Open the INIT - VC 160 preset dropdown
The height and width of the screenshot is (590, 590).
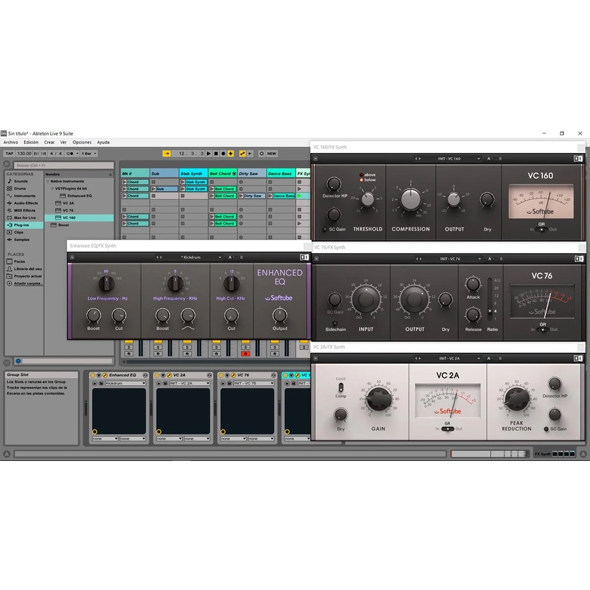449,158
